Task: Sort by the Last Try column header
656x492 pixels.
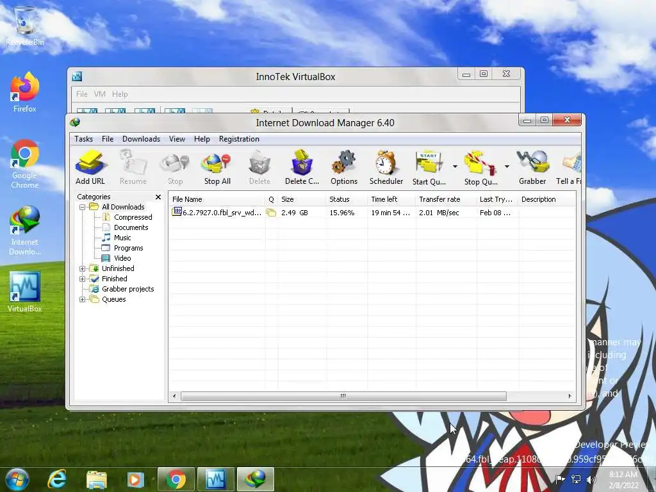Action: click(x=497, y=199)
